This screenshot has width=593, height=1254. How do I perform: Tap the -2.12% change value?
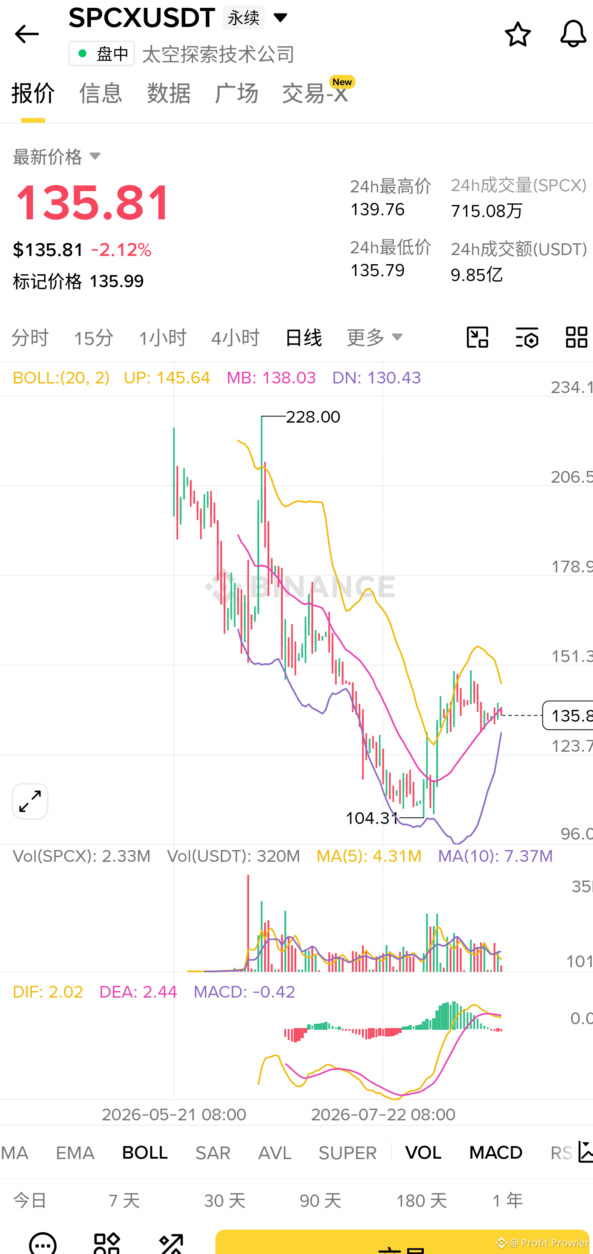121,250
